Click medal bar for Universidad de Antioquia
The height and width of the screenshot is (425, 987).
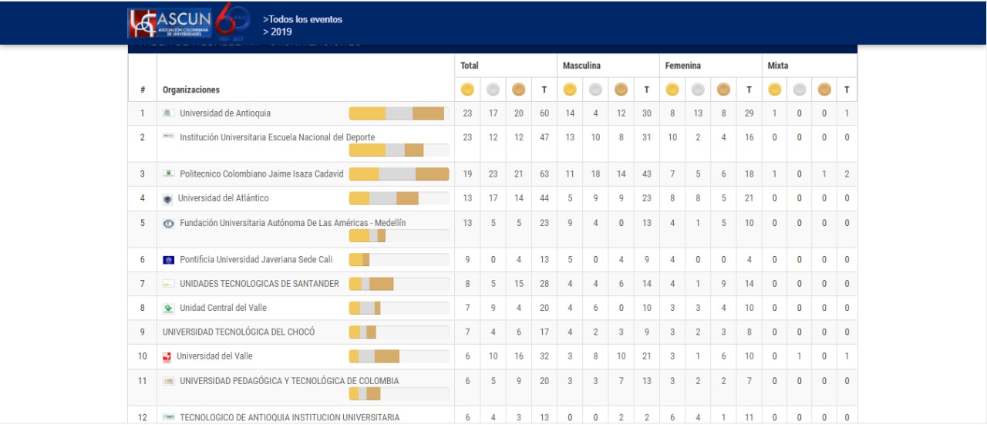[399, 113]
